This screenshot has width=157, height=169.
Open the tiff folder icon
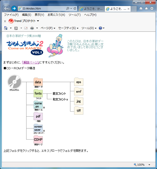click(78, 110)
